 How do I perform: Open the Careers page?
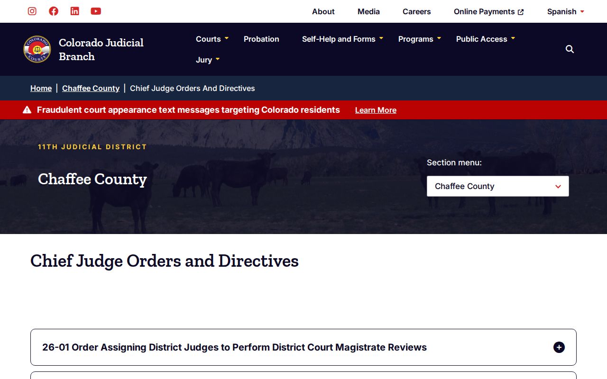pyautogui.click(x=417, y=11)
